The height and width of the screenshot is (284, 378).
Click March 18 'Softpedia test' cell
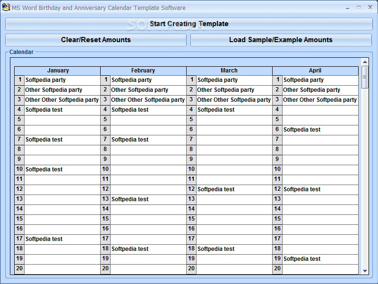234,249
